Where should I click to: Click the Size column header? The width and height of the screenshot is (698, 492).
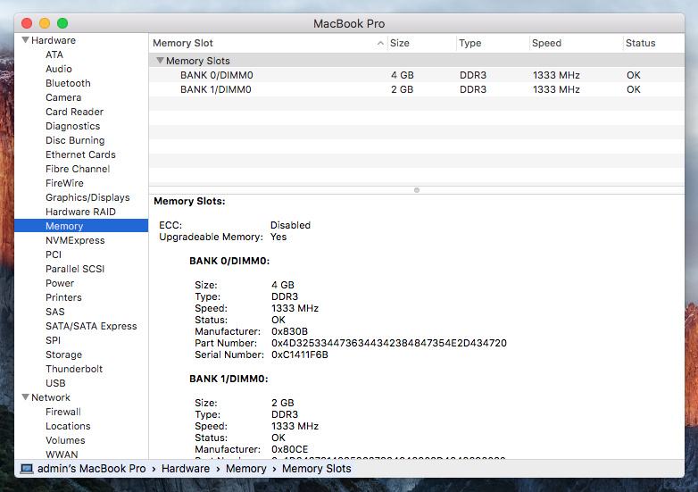pyautogui.click(x=400, y=43)
